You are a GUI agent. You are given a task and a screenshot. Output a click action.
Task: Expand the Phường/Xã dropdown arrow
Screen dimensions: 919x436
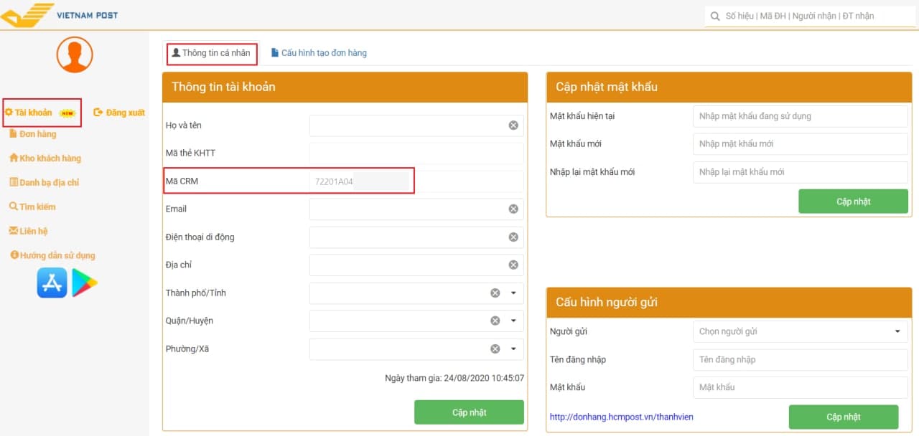coord(513,349)
